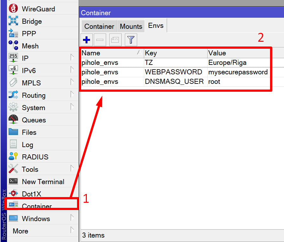Click the TZ key cell
This screenshot has height=242, width=284.
(176, 63)
